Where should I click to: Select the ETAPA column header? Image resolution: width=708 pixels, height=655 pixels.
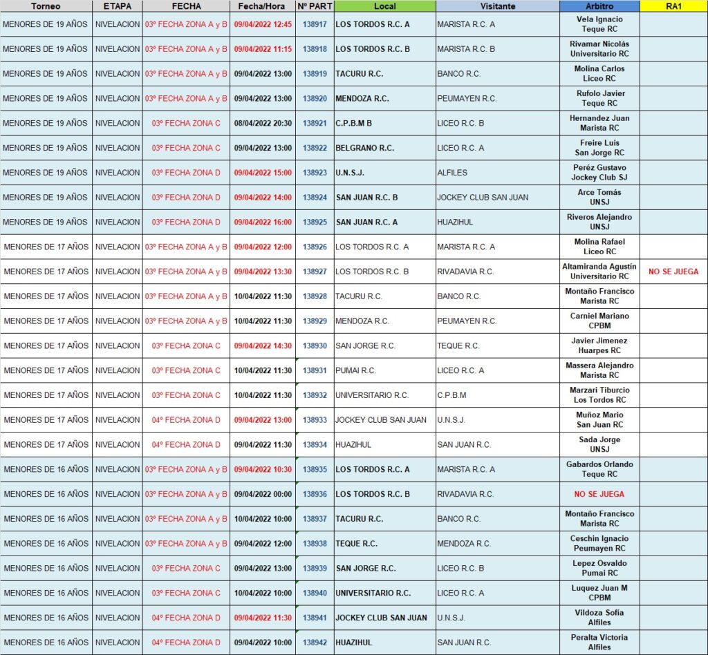tap(117, 6)
